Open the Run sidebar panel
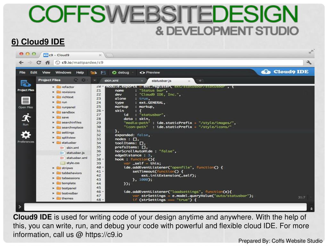This screenshot has height=246, width=328. (26, 120)
